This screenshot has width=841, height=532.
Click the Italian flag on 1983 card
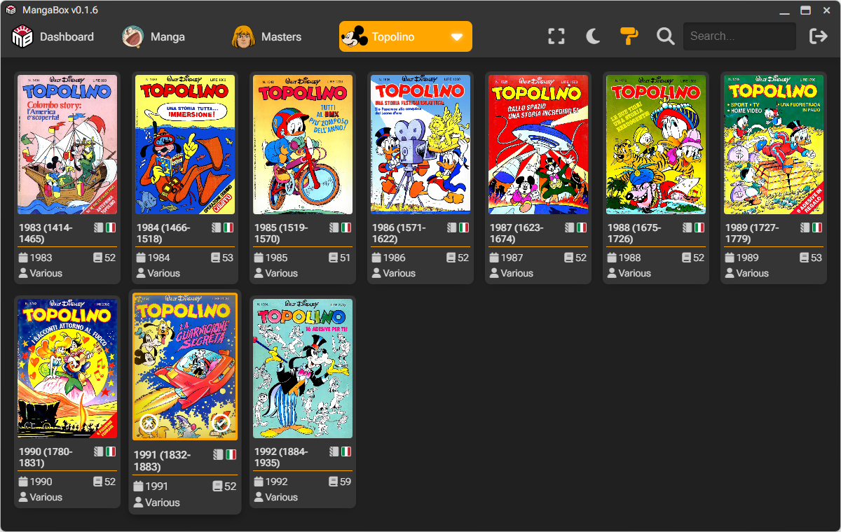click(111, 227)
